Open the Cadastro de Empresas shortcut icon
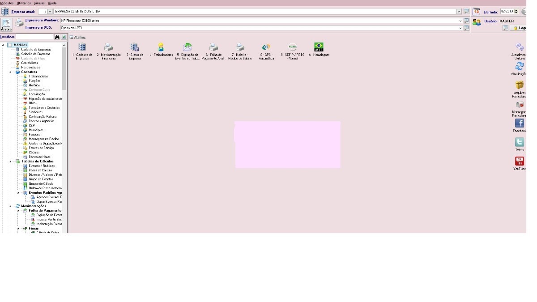This screenshot has height=302, width=537. pyautogui.click(x=82, y=47)
